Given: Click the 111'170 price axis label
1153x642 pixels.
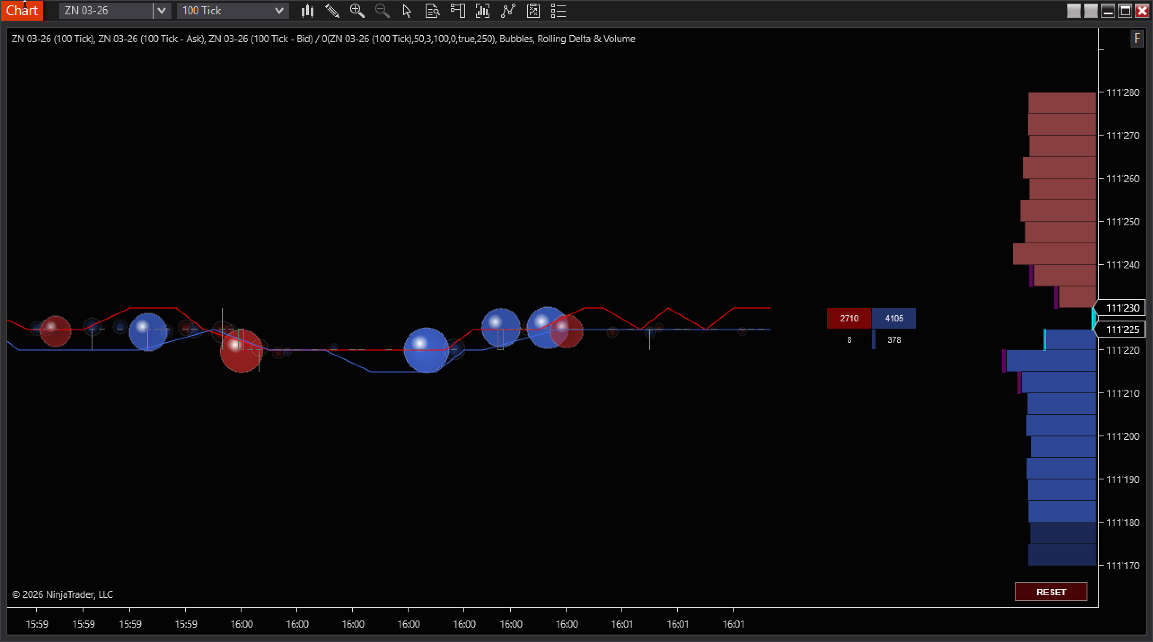Looking at the screenshot, I should point(1123,566).
